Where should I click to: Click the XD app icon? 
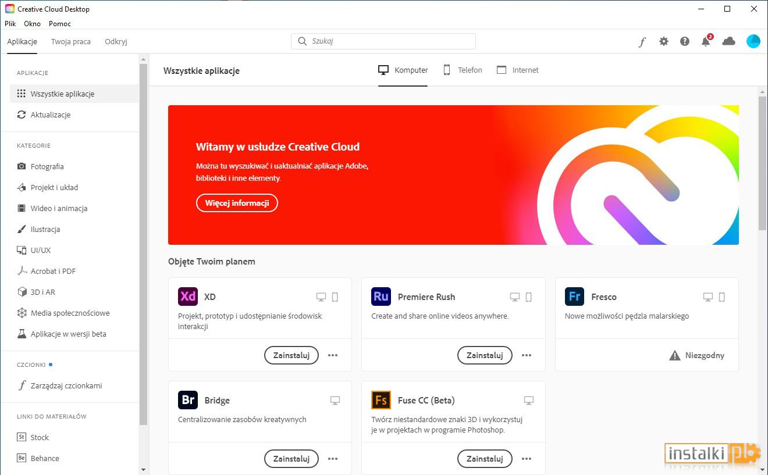click(x=188, y=297)
